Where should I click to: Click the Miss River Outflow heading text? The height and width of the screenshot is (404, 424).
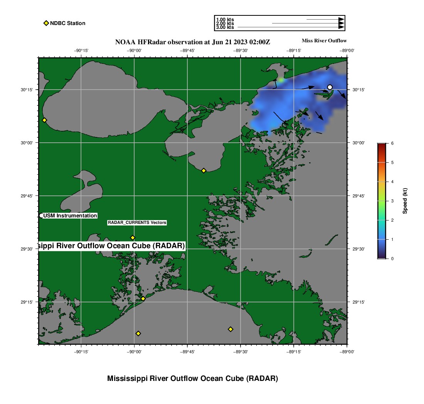(x=324, y=41)
